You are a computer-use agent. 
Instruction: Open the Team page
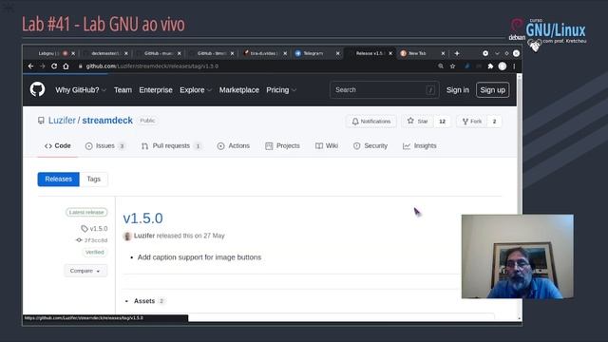[x=123, y=90]
